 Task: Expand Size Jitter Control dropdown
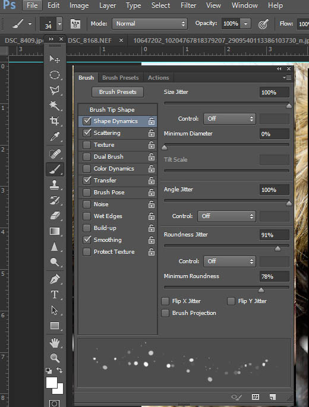point(229,119)
